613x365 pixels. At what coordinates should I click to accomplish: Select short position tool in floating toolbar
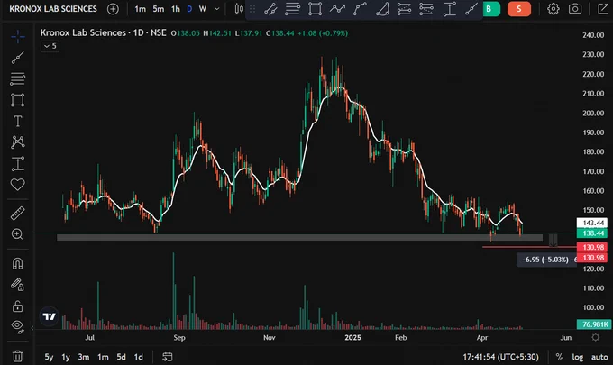[426, 9]
